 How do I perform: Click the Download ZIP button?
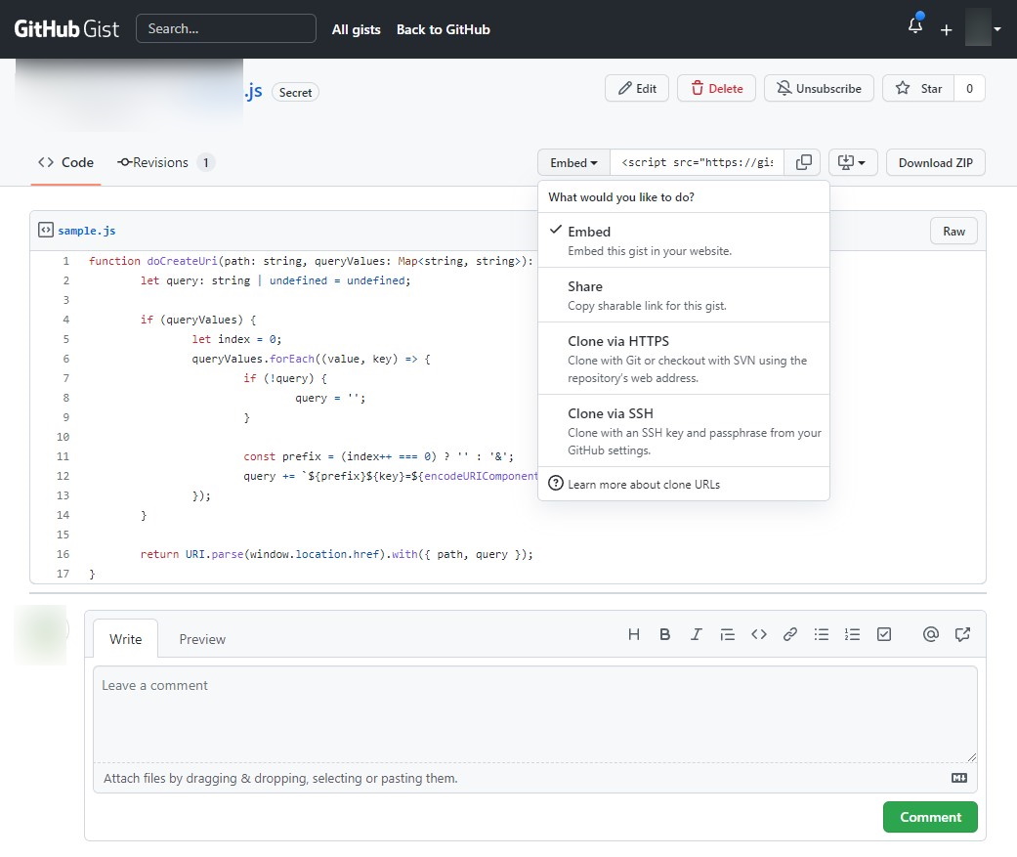[x=935, y=162]
